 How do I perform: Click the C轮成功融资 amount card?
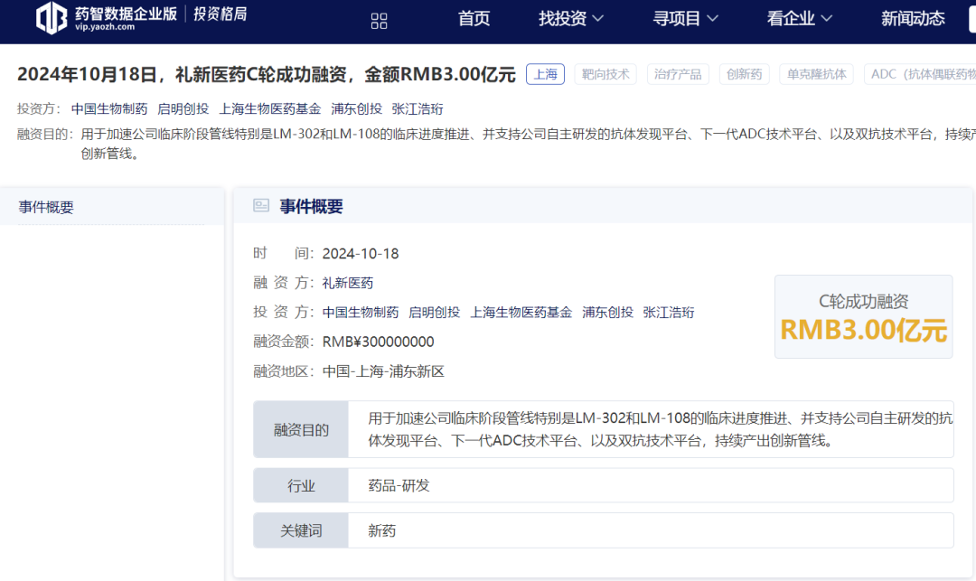click(863, 317)
